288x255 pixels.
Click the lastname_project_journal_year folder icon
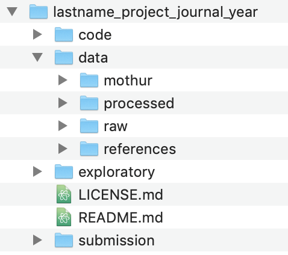click(39, 11)
